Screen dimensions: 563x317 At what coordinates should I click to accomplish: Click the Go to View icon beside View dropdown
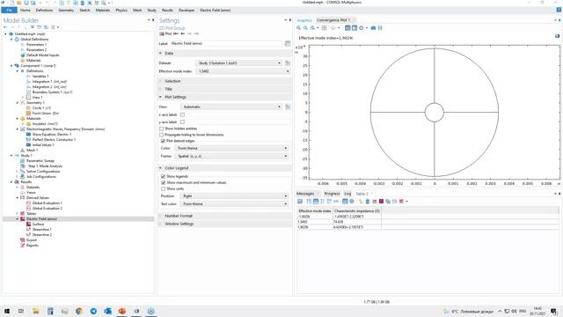288,107
